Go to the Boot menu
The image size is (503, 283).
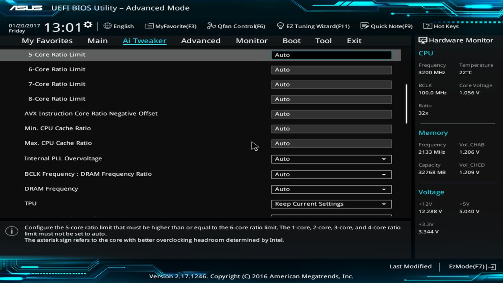tap(291, 40)
